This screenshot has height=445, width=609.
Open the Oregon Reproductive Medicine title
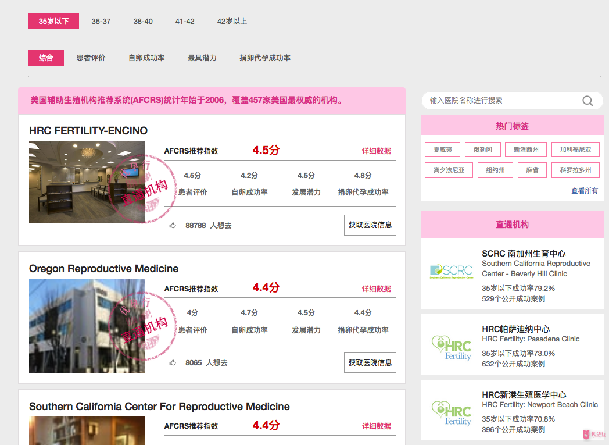pos(103,269)
